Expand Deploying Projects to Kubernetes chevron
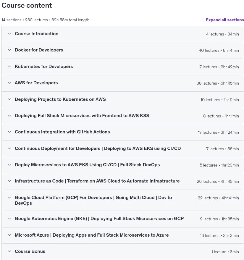 click(9, 99)
